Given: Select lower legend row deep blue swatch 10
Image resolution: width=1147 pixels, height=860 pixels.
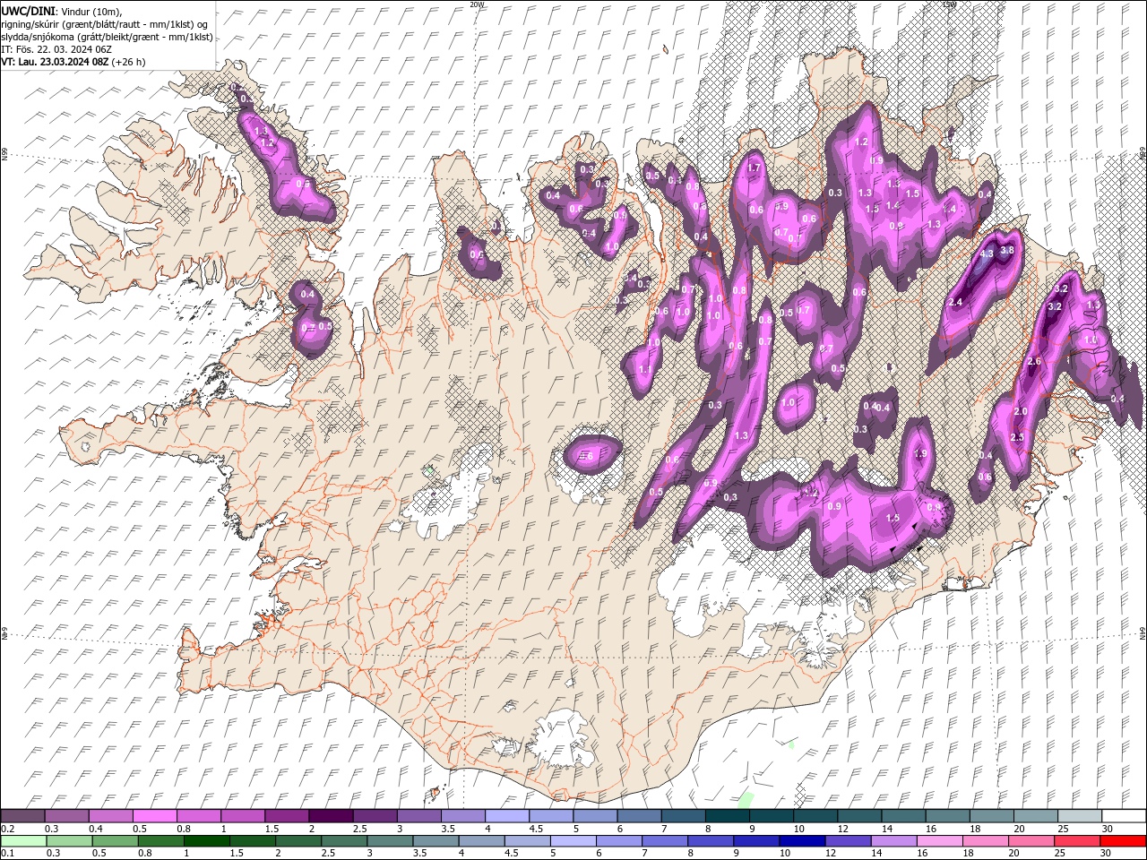Looking at the screenshot, I should 802,841.
